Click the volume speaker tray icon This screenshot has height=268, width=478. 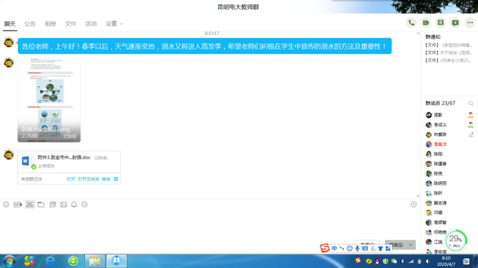(427, 261)
